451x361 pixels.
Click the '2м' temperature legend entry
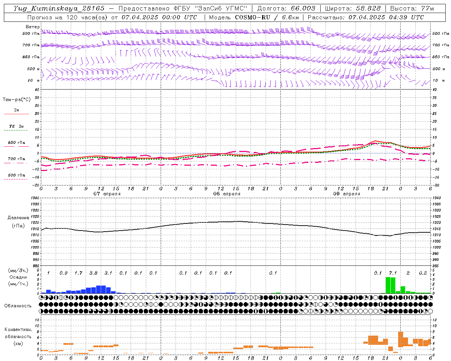tap(17, 110)
